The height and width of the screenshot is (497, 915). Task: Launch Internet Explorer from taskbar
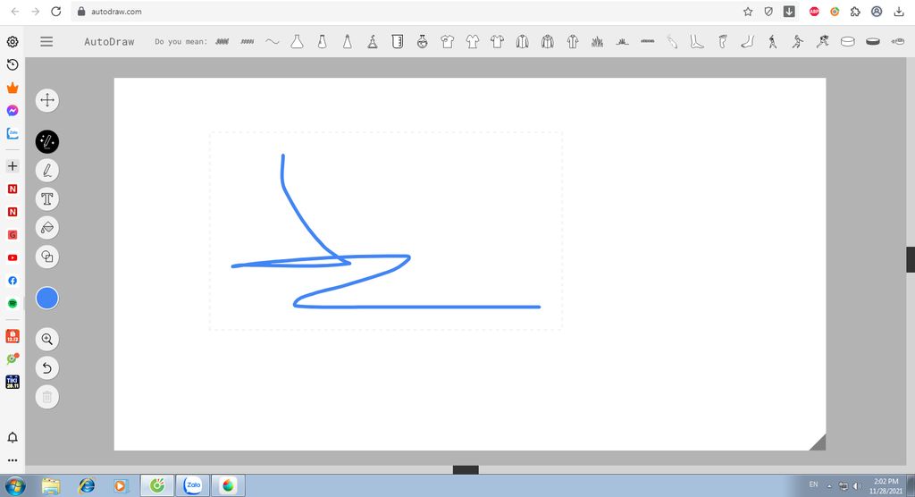87,485
